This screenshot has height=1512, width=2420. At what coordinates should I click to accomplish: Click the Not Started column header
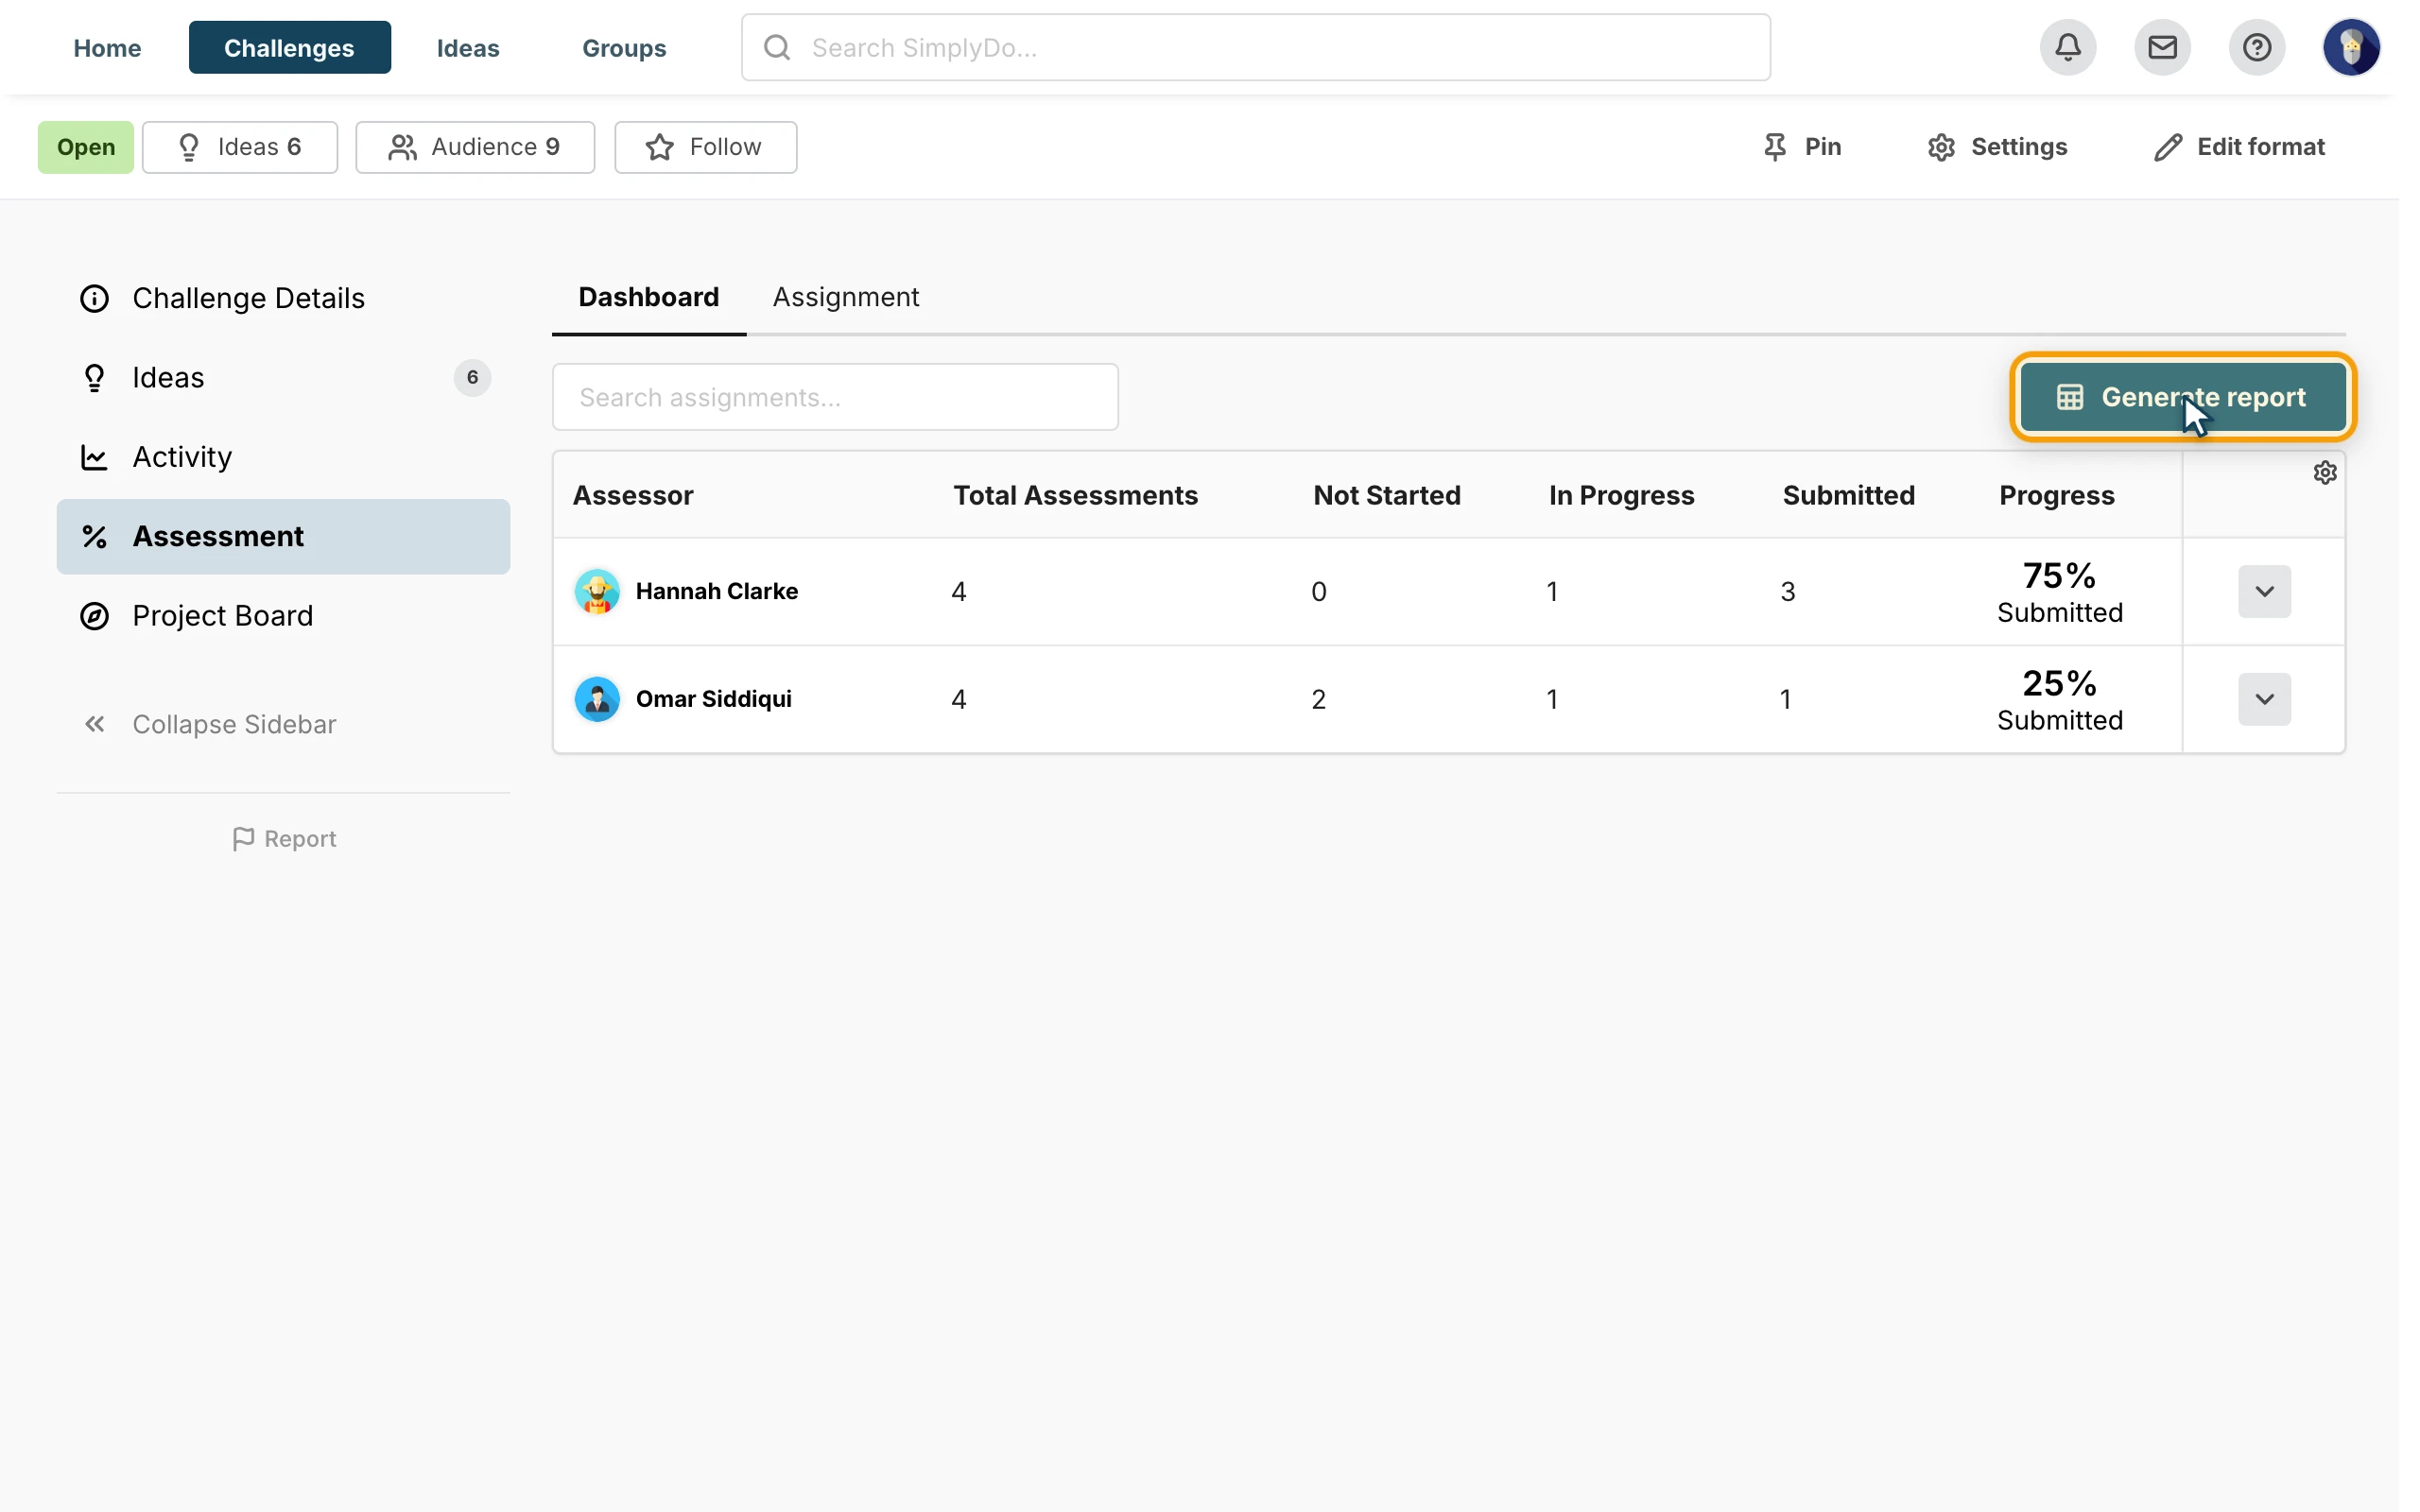1387,495
